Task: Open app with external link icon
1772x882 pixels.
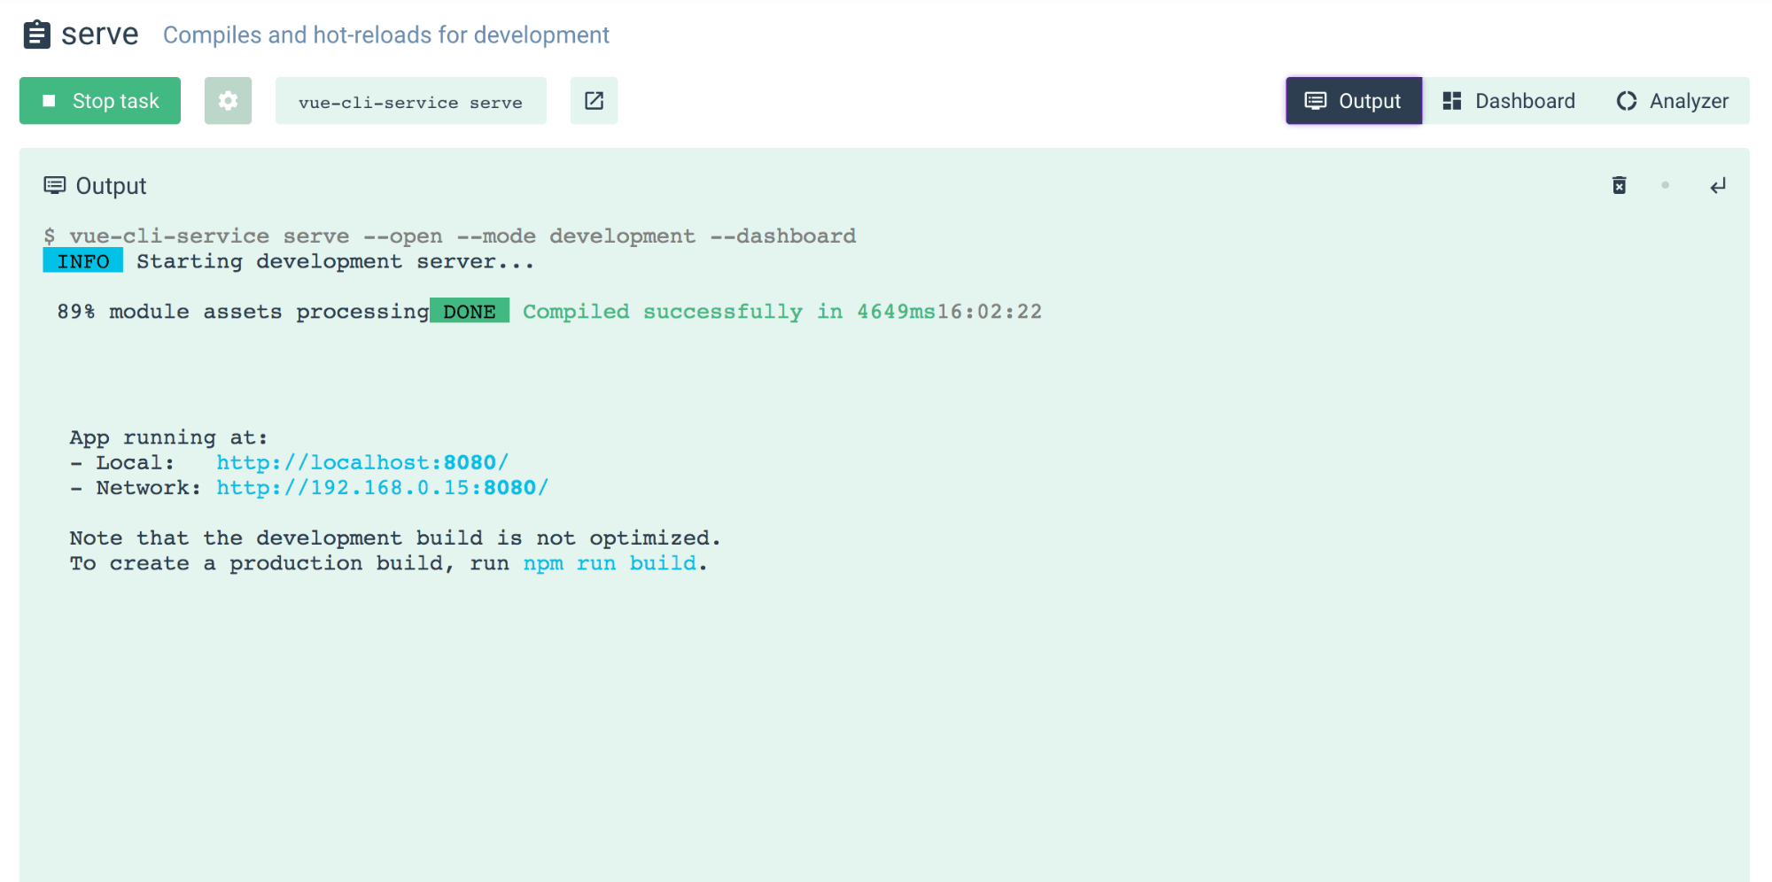Action: pyautogui.click(x=594, y=101)
